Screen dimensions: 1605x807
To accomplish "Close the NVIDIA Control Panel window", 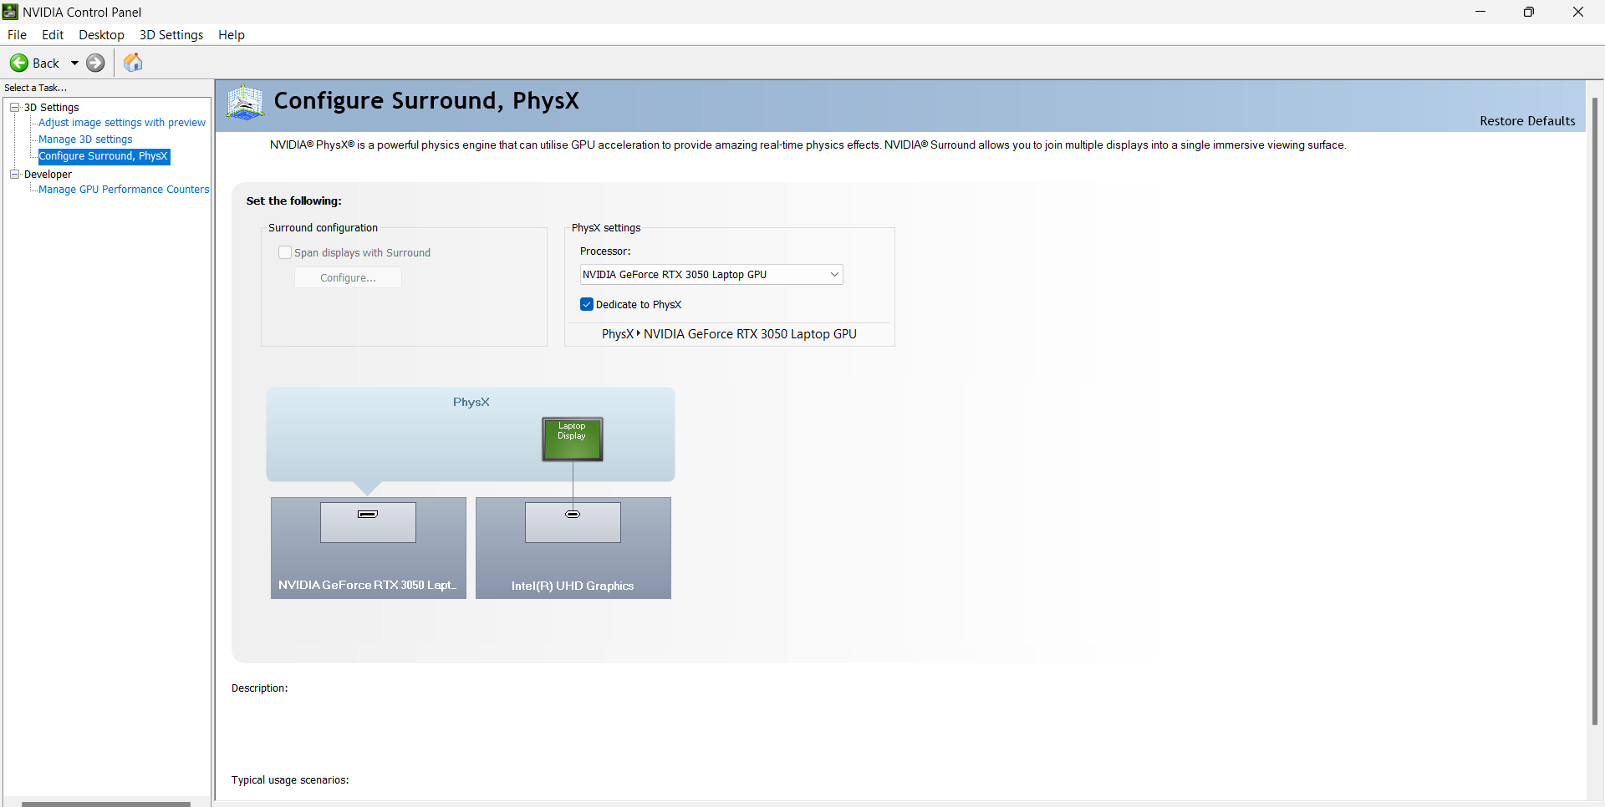I will click(1578, 12).
